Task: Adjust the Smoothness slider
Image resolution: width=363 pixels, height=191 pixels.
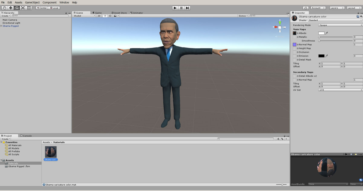Action: click(x=335, y=40)
